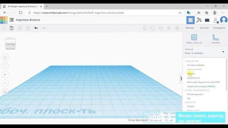Viewport: 228px width, 128px height.
Task: Choose the OMSI game place category
Action: point(203,82)
